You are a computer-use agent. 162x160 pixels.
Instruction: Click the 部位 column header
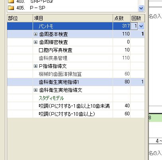click(20, 18)
